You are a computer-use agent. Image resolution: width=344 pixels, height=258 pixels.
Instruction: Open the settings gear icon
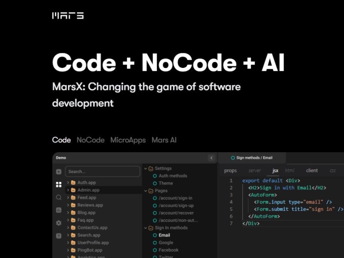58,223
